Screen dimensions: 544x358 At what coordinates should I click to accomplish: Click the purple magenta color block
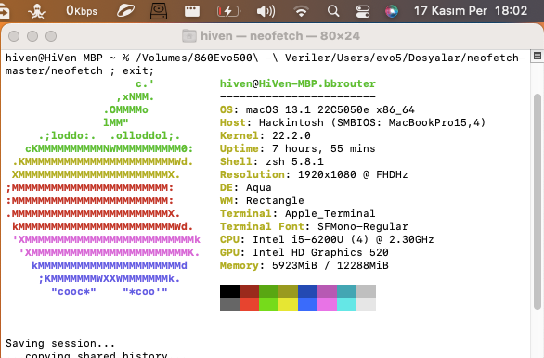pyautogui.click(x=327, y=291)
